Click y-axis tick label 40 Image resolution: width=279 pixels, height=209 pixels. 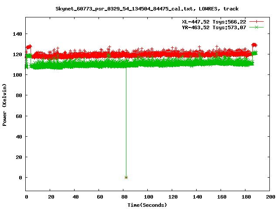click(x=19, y=137)
